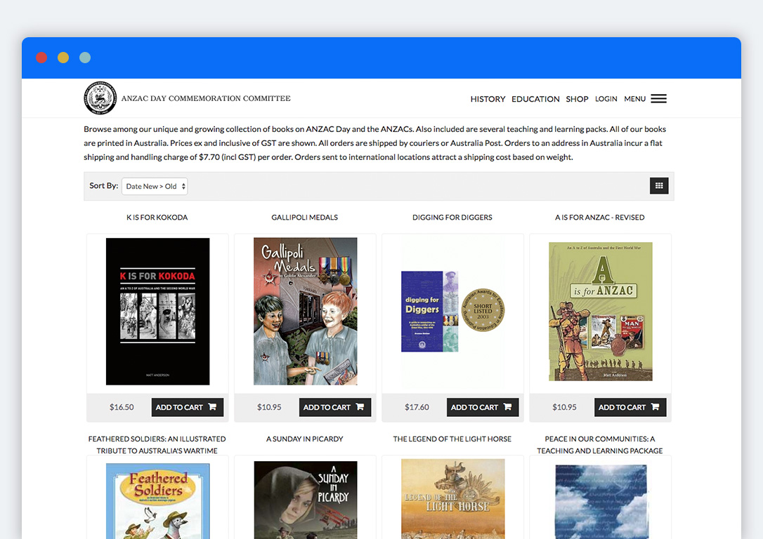The image size is (763, 539).
Task: Click Legend of the Light Horse cover
Action: coord(452,499)
